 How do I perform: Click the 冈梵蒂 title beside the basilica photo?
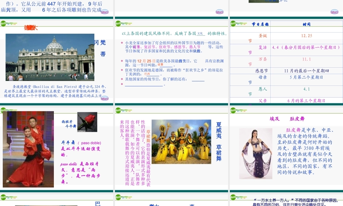click(100, 48)
